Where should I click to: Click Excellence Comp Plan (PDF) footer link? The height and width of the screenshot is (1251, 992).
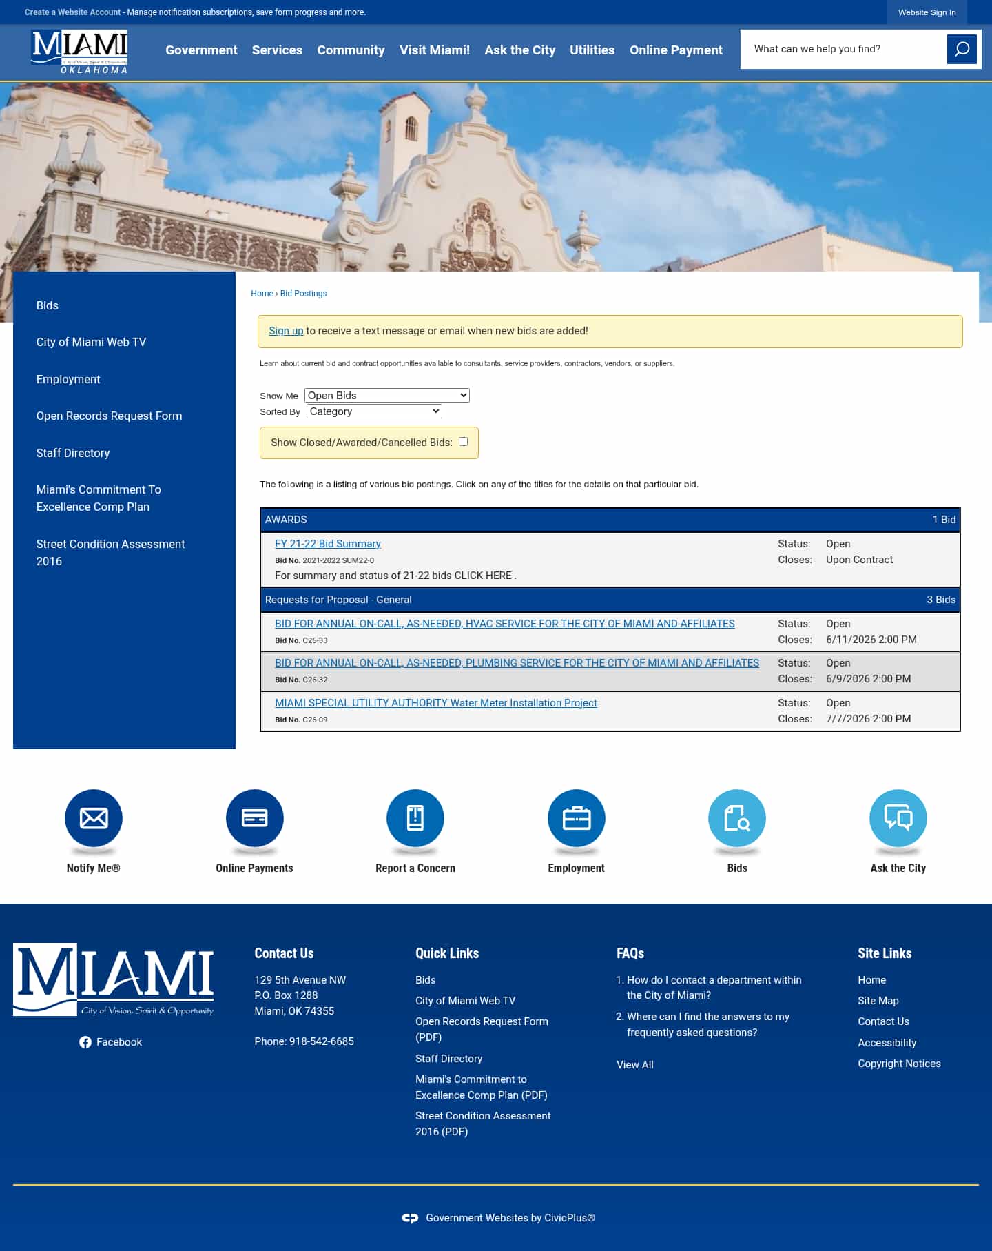coord(482,1087)
